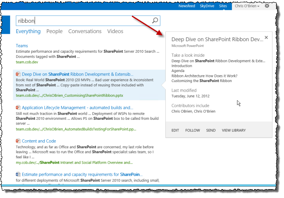Jump to Introduction slide in preview
This screenshot has height=198, width=284.
(182, 66)
